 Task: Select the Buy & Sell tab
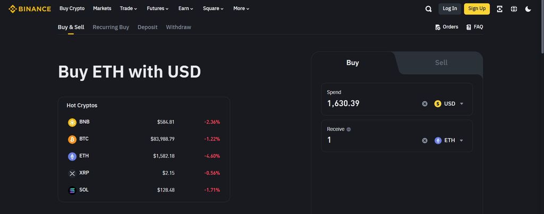click(71, 27)
